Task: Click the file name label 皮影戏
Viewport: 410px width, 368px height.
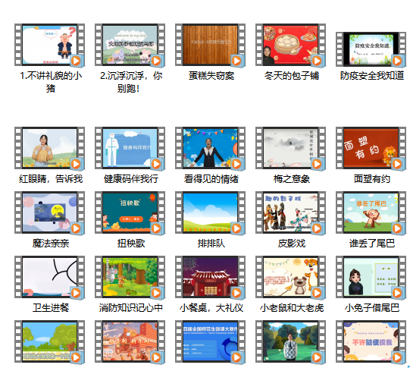Action: [292, 244]
